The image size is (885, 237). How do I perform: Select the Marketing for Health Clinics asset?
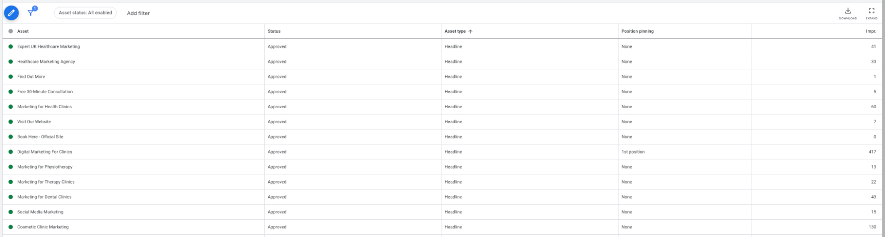[x=44, y=106]
